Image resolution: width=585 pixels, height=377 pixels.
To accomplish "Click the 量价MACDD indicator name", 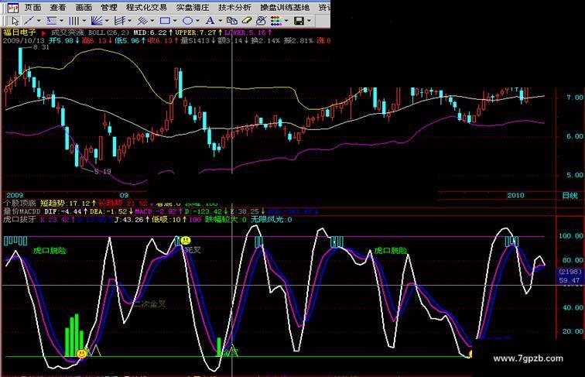I will tap(22, 211).
